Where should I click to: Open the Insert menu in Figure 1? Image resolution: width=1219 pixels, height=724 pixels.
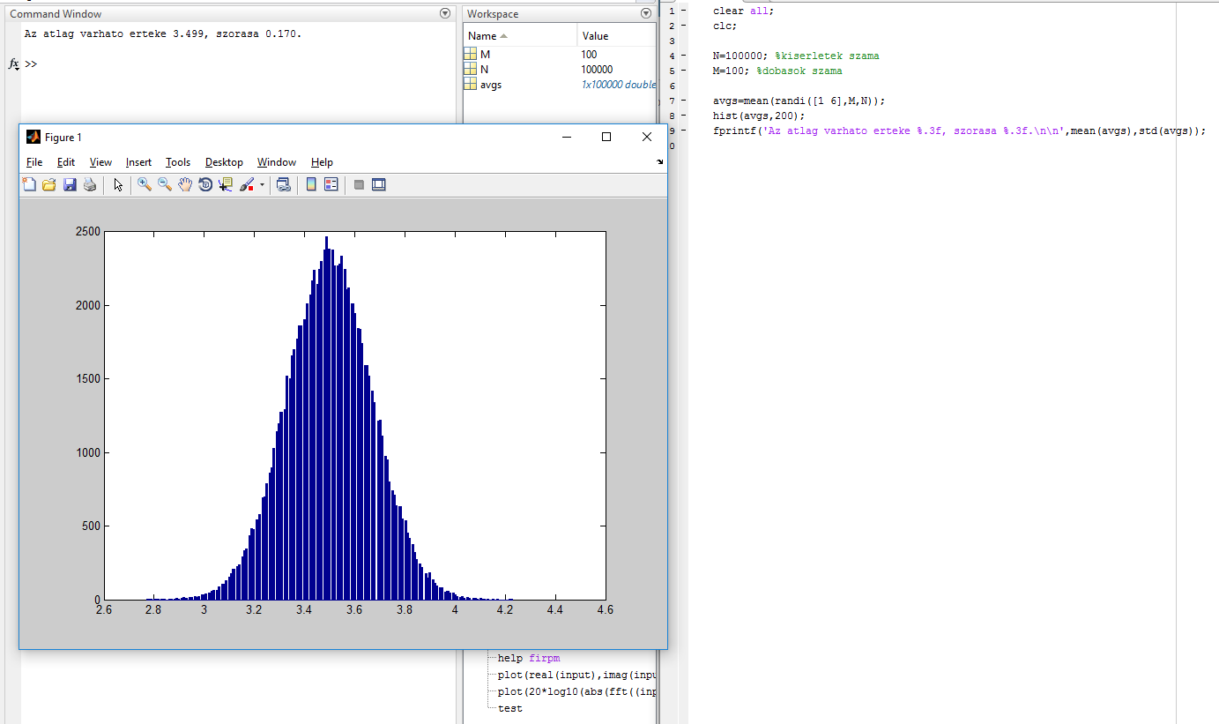click(x=138, y=162)
